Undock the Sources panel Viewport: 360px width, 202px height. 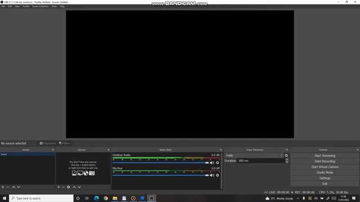[x=109, y=150]
